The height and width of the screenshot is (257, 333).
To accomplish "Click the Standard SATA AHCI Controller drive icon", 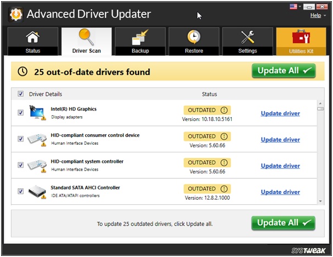I will tap(38, 192).
